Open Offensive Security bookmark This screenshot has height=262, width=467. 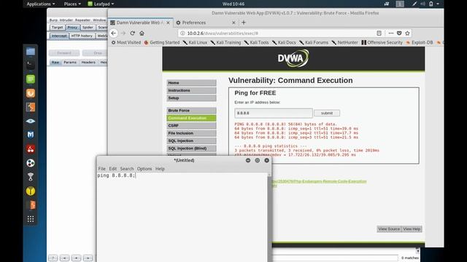point(382,42)
